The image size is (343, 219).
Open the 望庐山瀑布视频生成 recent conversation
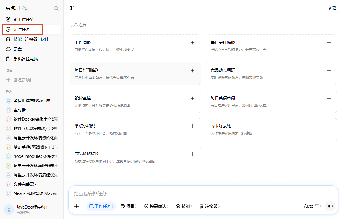[x=32, y=101]
